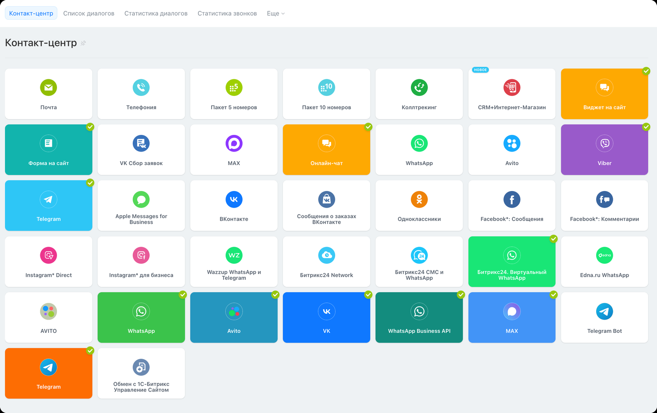Open the Виджет на сайт chat icon
The width and height of the screenshot is (657, 413).
click(604, 88)
